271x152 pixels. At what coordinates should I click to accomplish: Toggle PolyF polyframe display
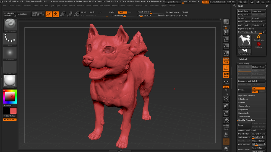226,127
